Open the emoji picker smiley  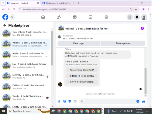point(138,101)
